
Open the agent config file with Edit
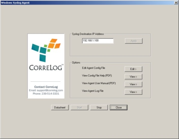point(133,69)
